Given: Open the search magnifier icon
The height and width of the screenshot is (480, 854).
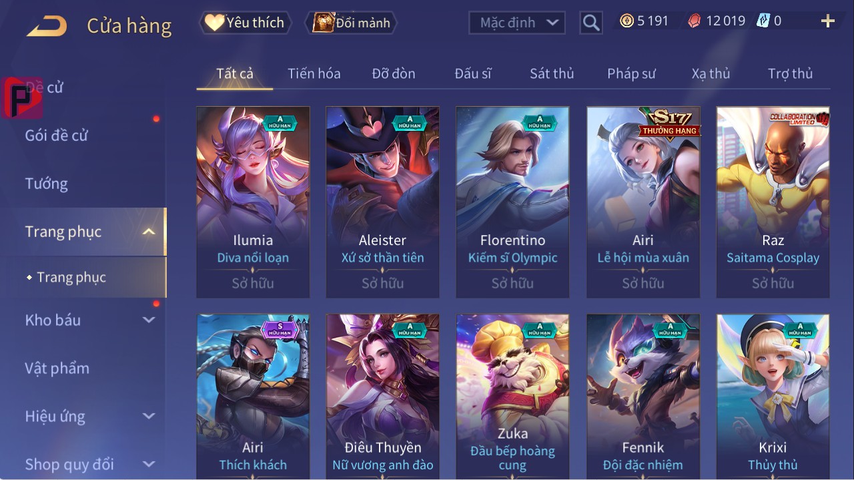Looking at the screenshot, I should 591,23.
